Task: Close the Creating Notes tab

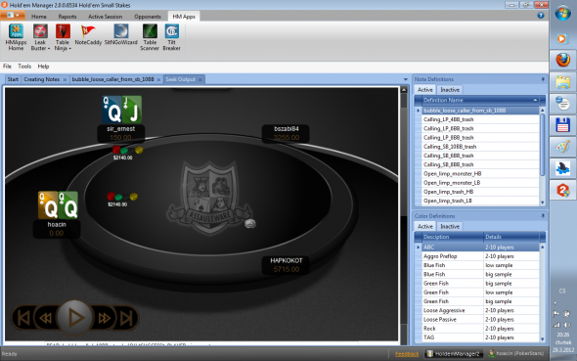Action: coord(65,80)
